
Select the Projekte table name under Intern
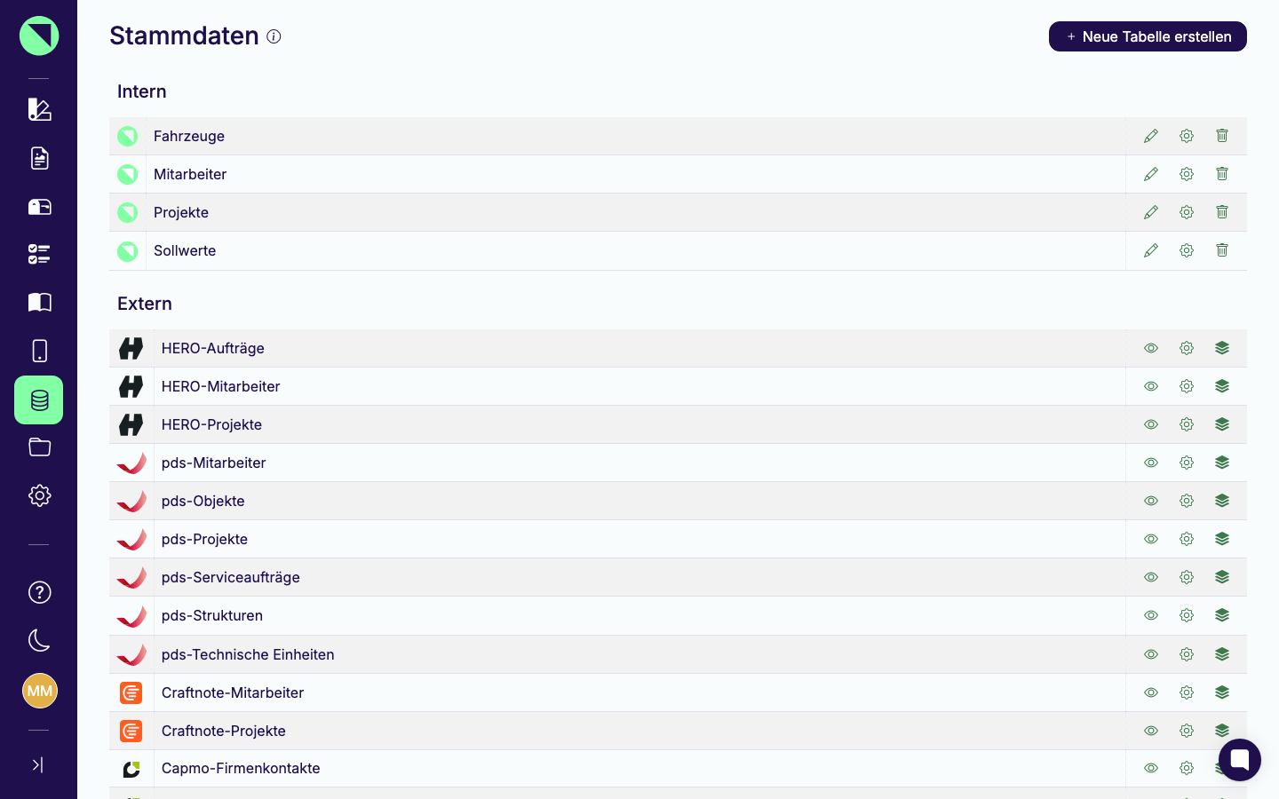181,212
